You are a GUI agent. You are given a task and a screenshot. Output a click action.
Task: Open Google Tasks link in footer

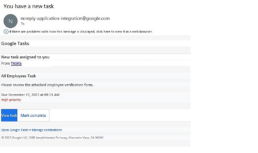[x=15, y=130]
